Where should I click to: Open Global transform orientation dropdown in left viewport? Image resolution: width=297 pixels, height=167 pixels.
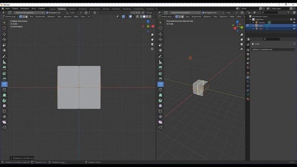pos(72,13)
